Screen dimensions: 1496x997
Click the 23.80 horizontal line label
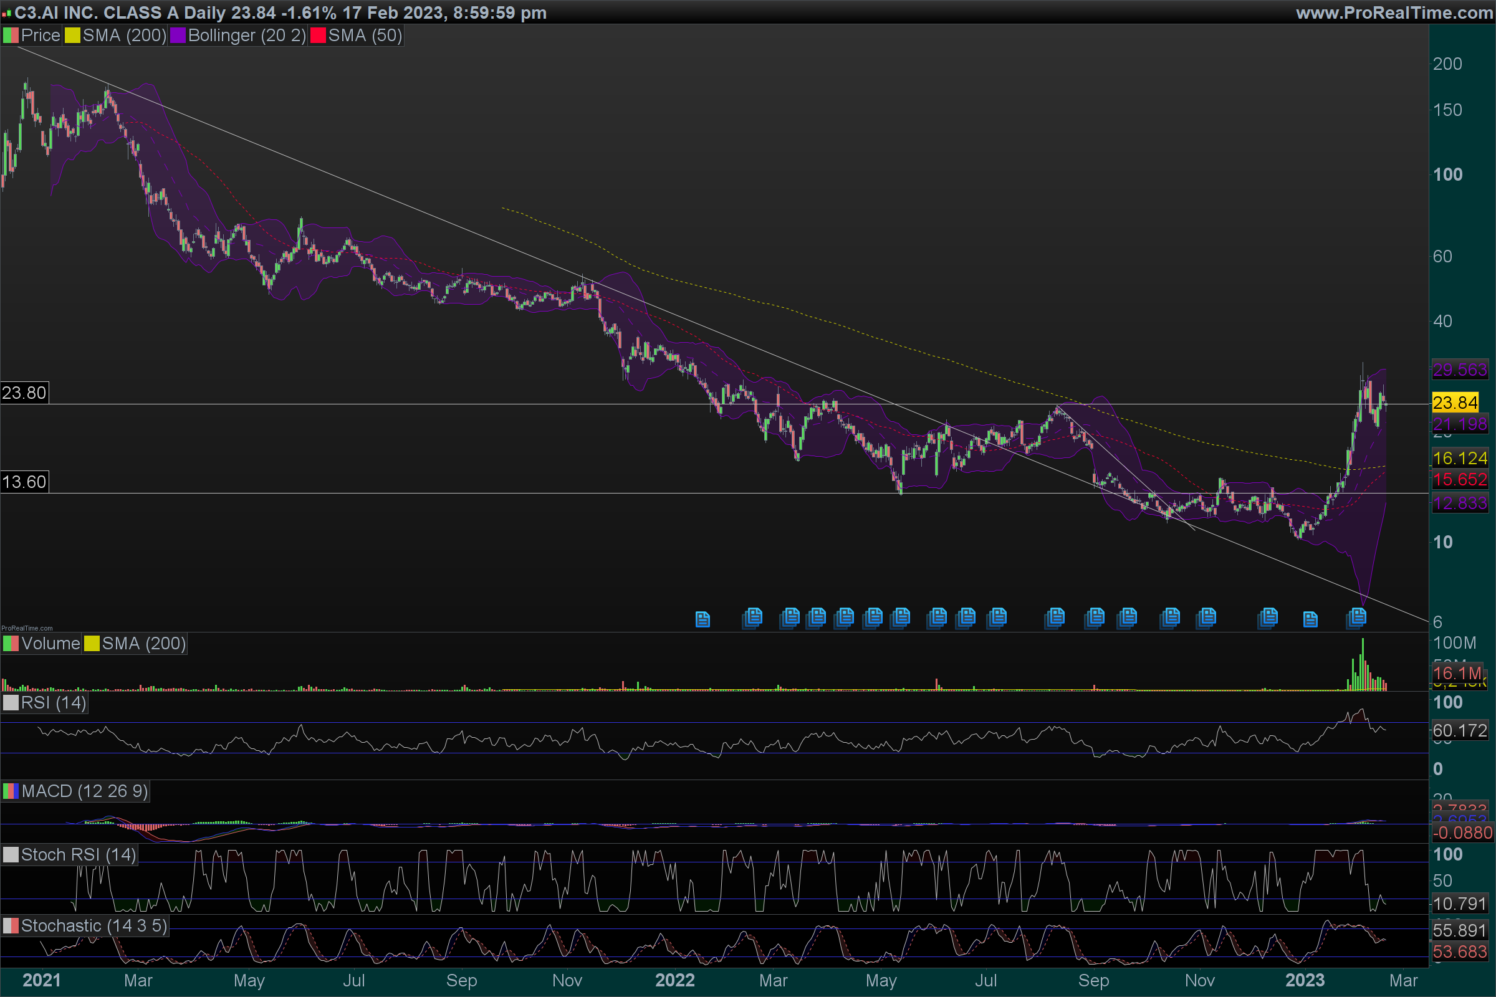tap(24, 393)
